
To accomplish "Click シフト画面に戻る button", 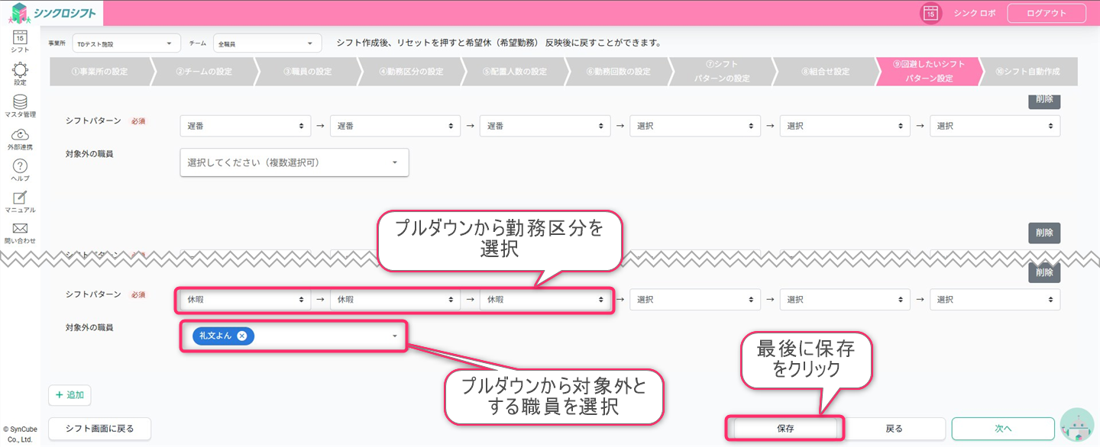I will pyautogui.click(x=99, y=429).
